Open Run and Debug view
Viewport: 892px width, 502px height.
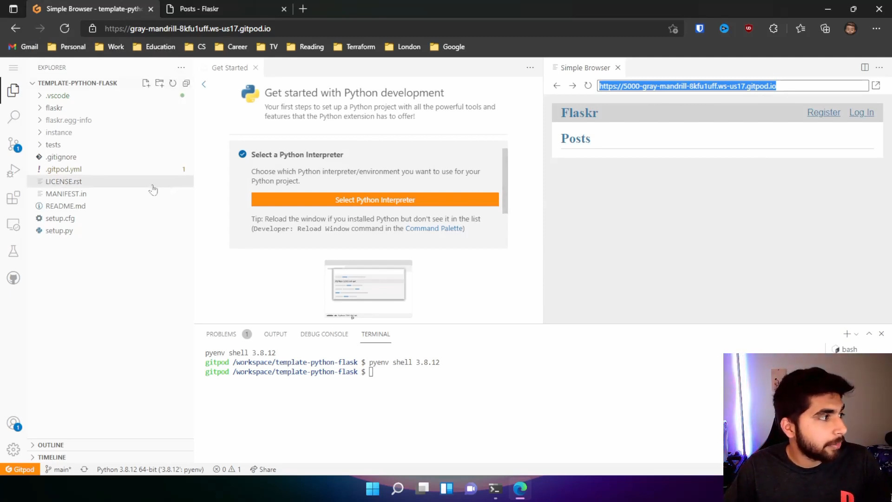click(x=13, y=171)
